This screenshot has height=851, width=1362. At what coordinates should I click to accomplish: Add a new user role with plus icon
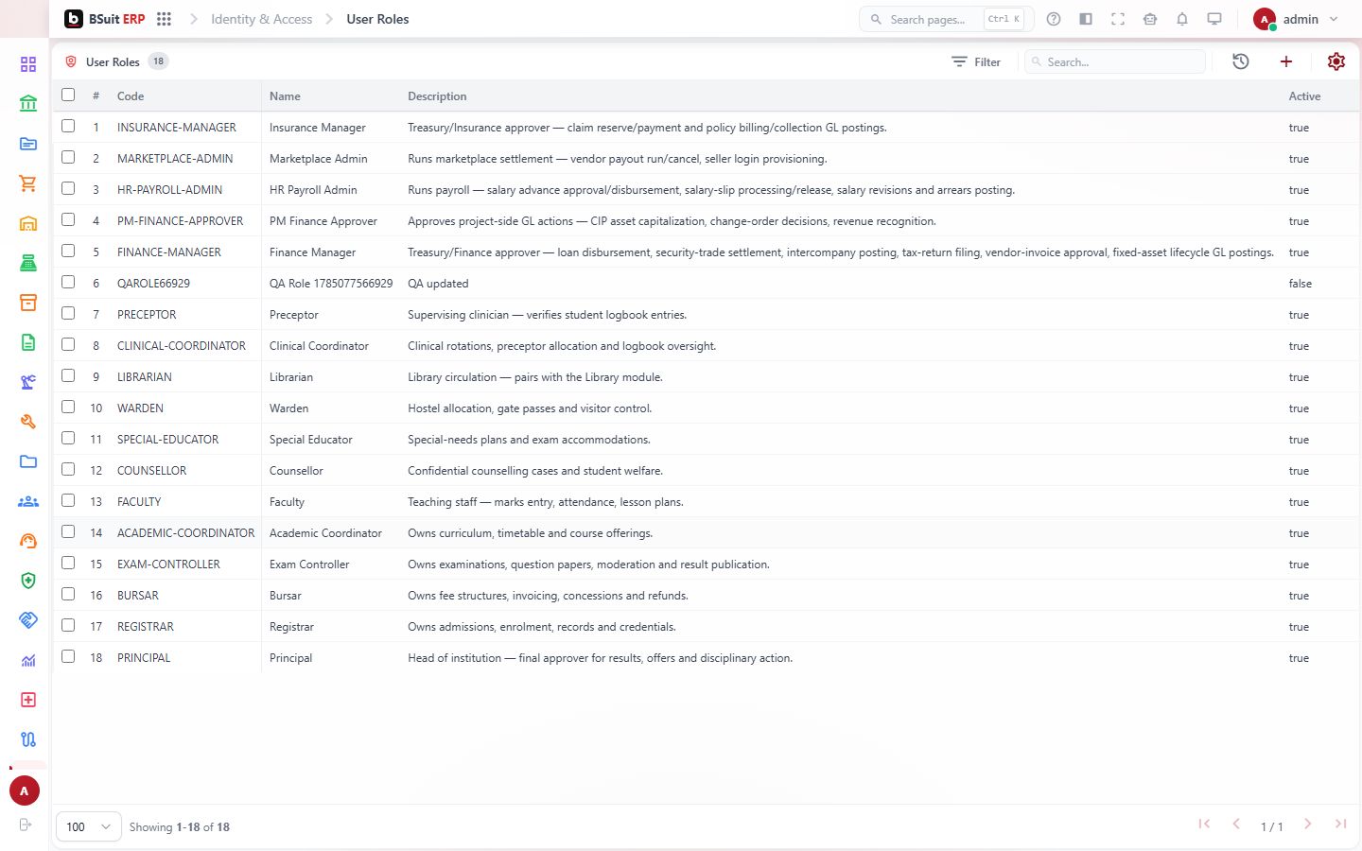(1286, 61)
